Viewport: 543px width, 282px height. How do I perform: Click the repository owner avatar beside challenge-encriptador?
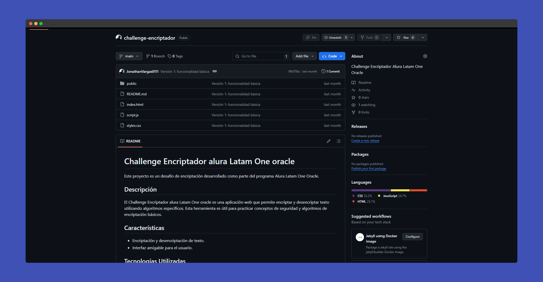coord(119,38)
